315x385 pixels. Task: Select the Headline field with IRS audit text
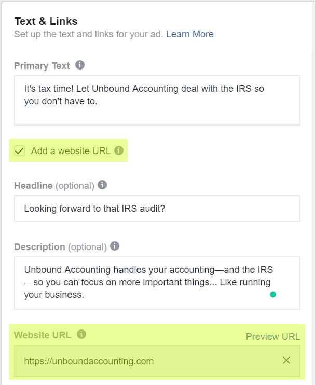pos(157,209)
